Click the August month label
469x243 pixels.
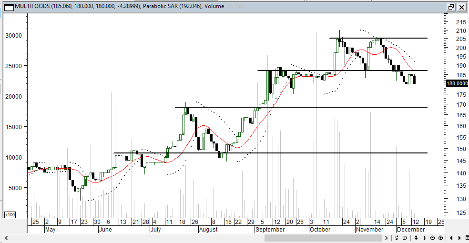pyautogui.click(x=208, y=230)
